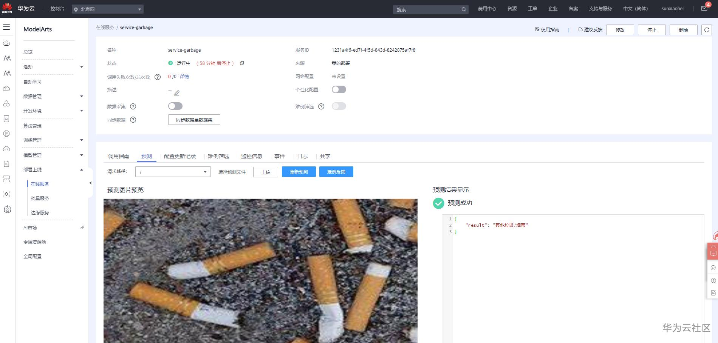
Task: Click the 难例反馈 button
Action: [336, 172]
